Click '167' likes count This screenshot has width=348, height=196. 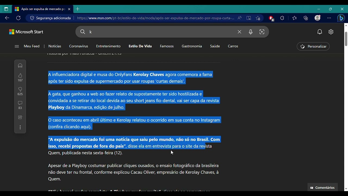tap(20, 80)
